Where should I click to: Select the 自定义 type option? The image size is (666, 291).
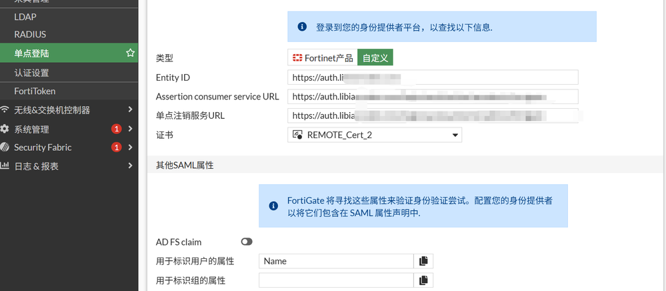[375, 58]
